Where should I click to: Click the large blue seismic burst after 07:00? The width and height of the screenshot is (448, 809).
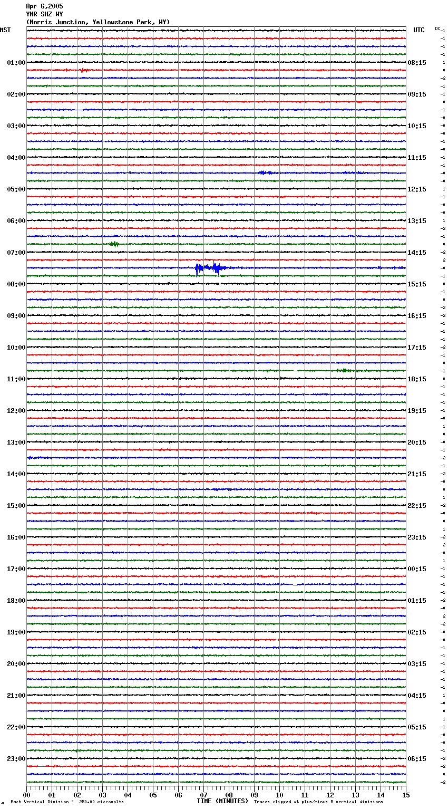212,268
